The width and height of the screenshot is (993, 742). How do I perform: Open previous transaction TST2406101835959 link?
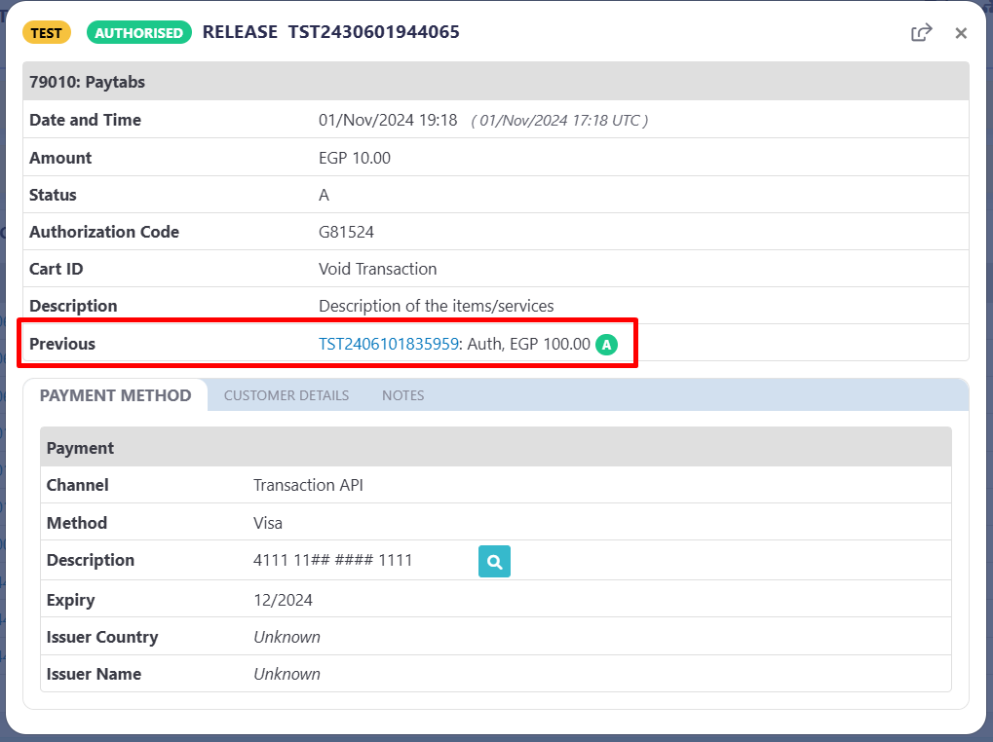tap(388, 344)
